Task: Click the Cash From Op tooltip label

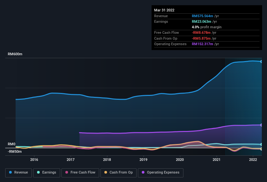Action: (166, 38)
